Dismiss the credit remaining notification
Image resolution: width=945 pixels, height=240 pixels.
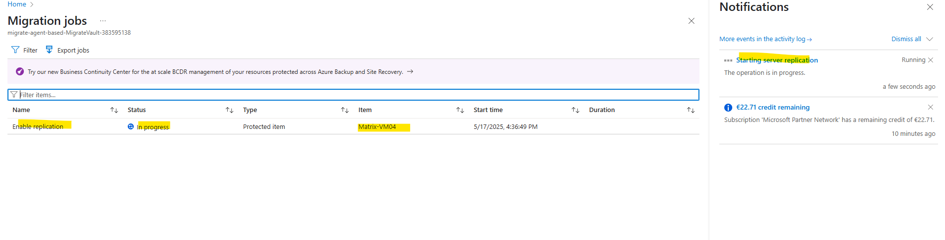(x=931, y=107)
